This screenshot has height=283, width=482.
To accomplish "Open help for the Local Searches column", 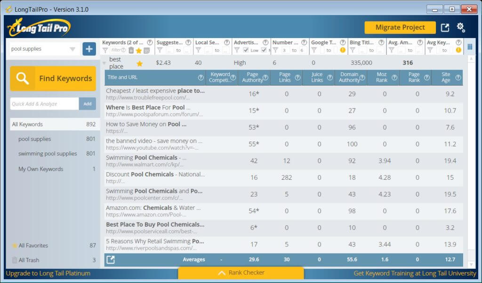I will click(x=227, y=42).
